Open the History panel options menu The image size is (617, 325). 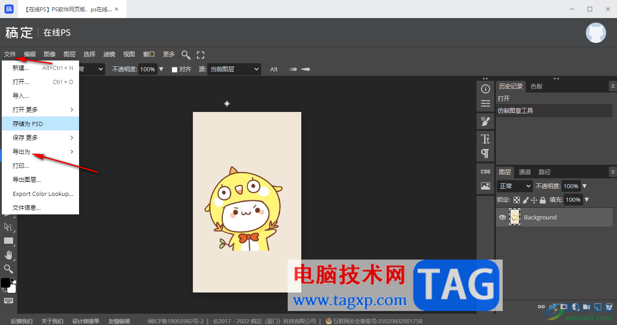click(x=613, y=86)
